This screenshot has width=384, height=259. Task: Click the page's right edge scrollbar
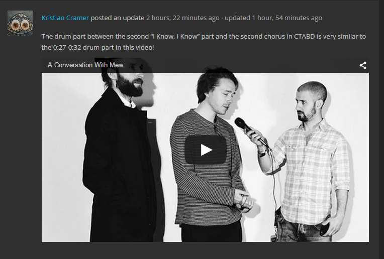pos(381,129)
